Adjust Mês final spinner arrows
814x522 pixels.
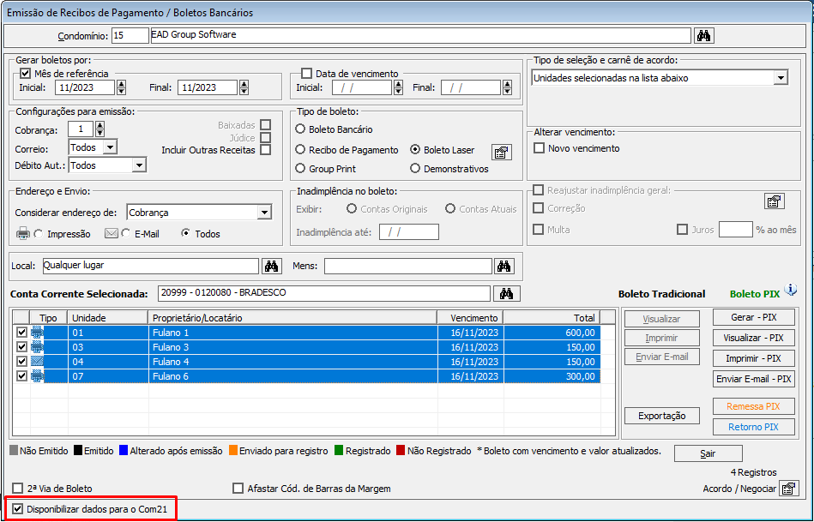click(244, 87)
